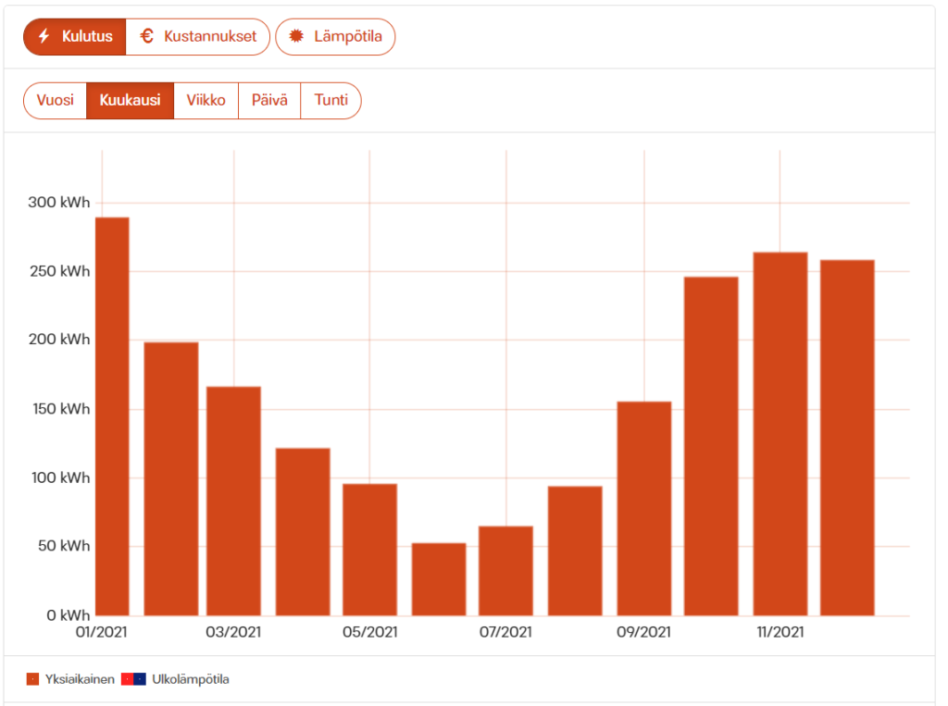Toggle the Ulkolämpötila red-blue legend swatch
This screenshot has height=706, width=948.
point(133,679)
